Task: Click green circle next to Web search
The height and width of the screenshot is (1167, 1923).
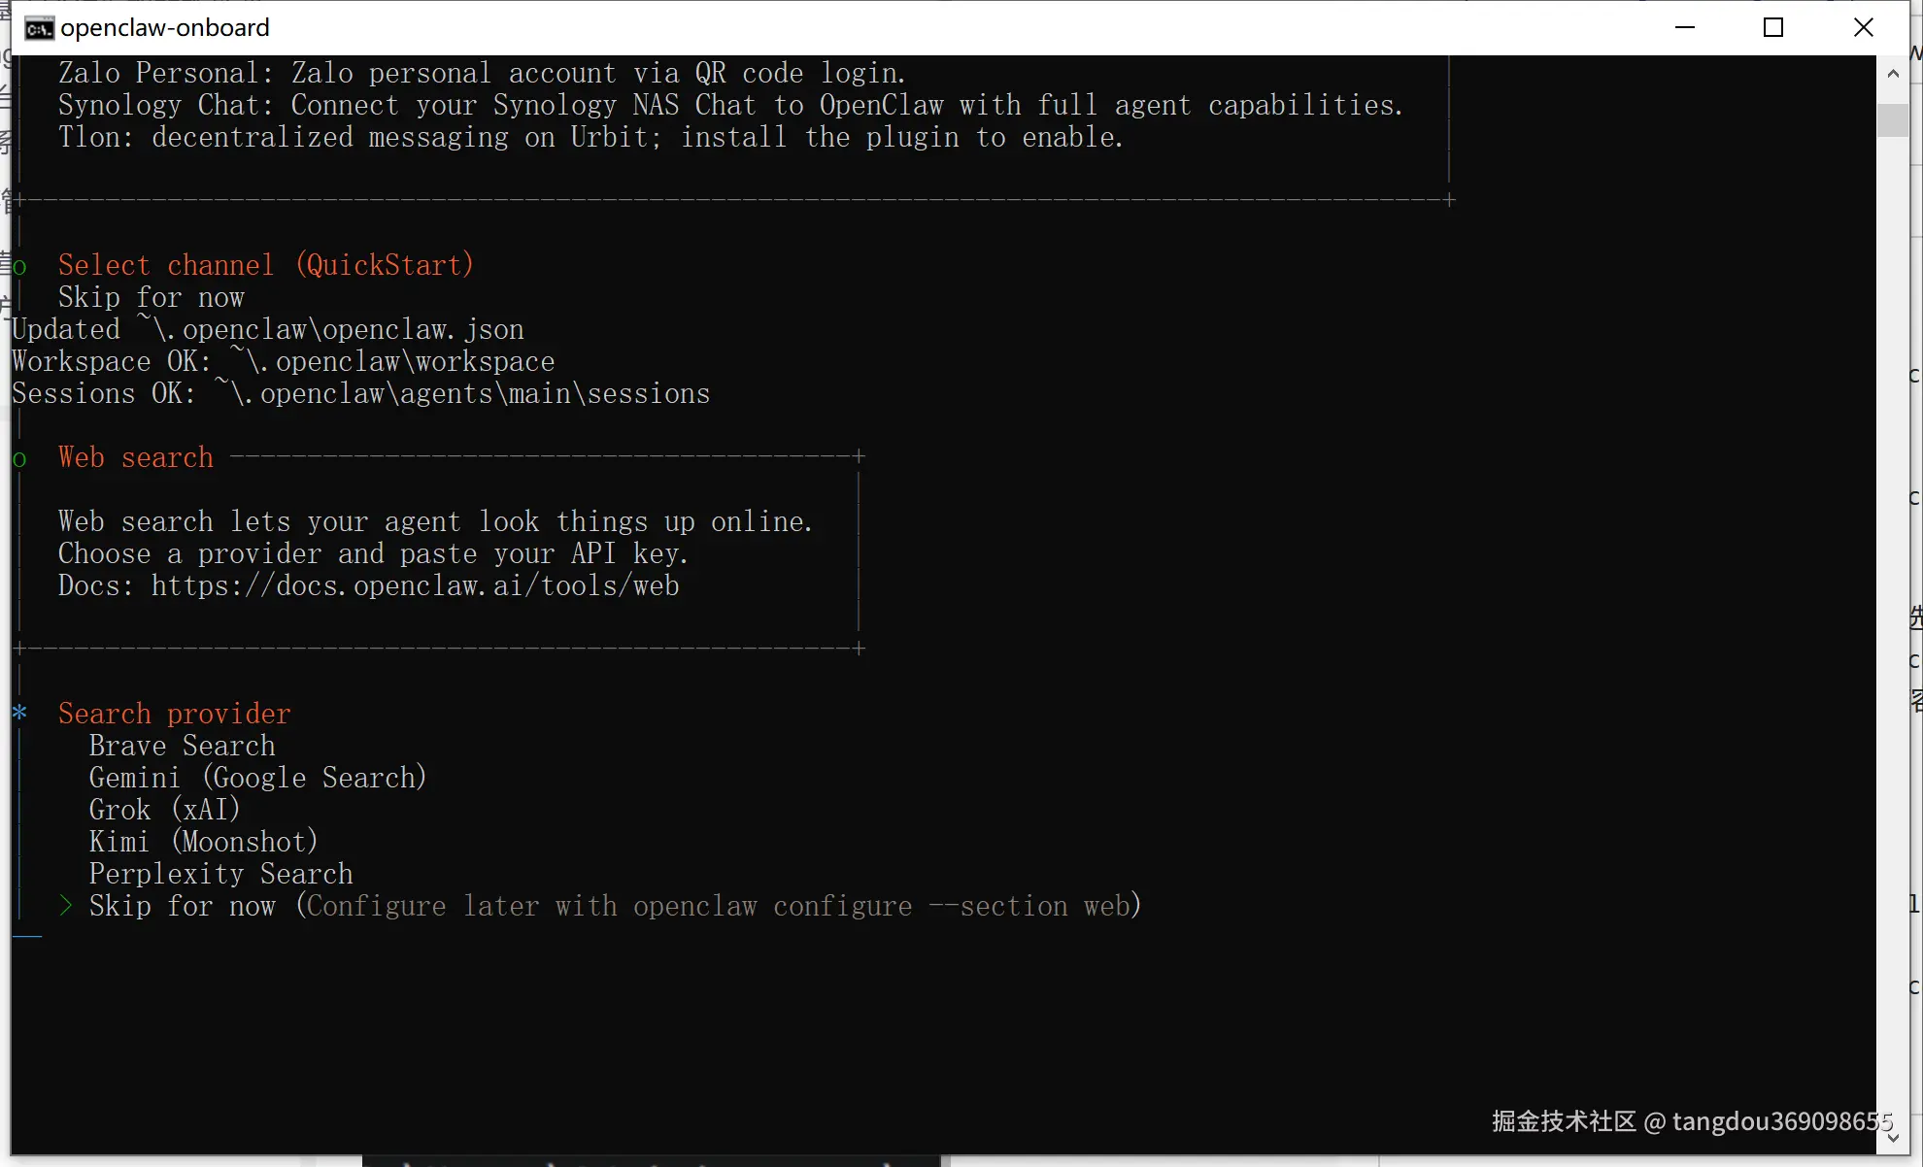Action: click(19, 459)
